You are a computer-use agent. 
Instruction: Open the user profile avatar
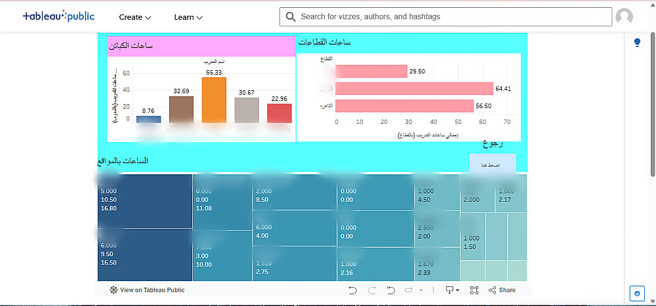click(625, 17)
